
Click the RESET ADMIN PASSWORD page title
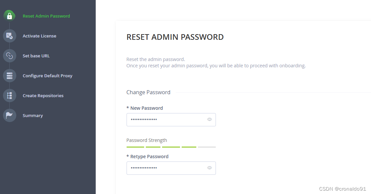175,37
